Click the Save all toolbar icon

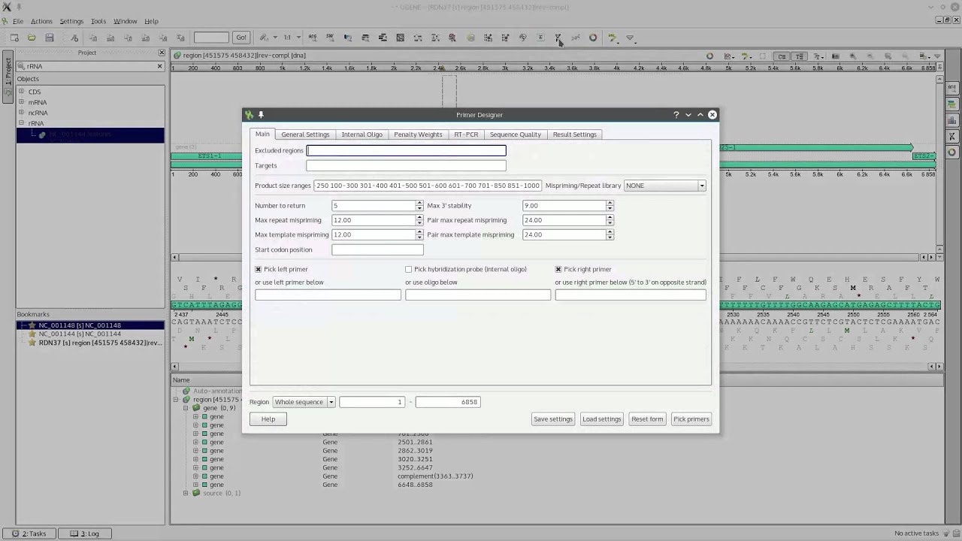click(50, 38)
